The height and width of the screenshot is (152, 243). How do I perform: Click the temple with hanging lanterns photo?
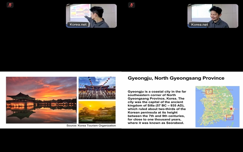point(97,88)
